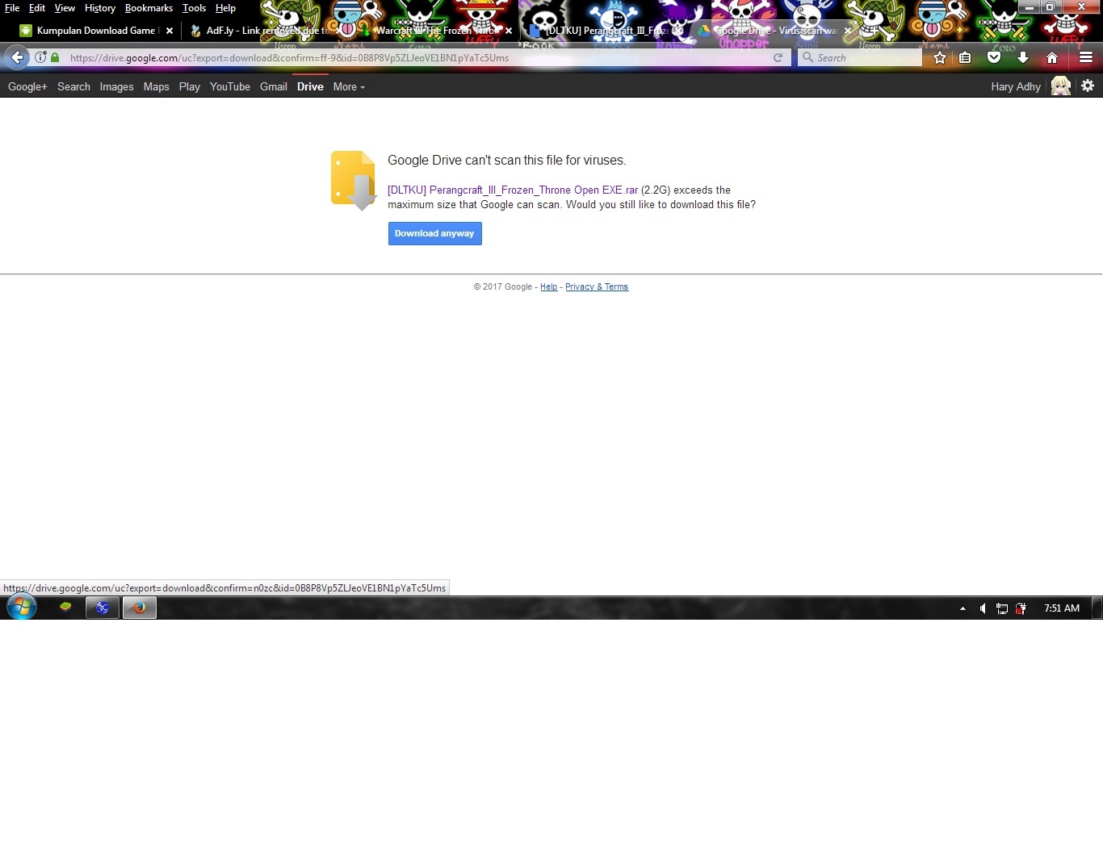
Task: Click the Show desktop strip by the clock
Action: 1097,608
